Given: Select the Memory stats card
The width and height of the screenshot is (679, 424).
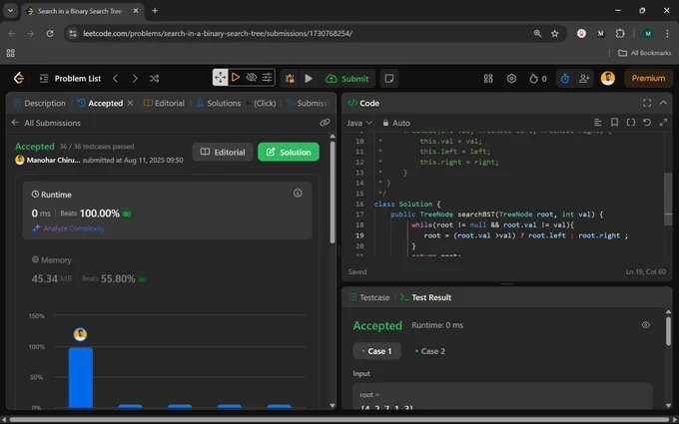Looking at the screenshot, I should coord(167,269).
